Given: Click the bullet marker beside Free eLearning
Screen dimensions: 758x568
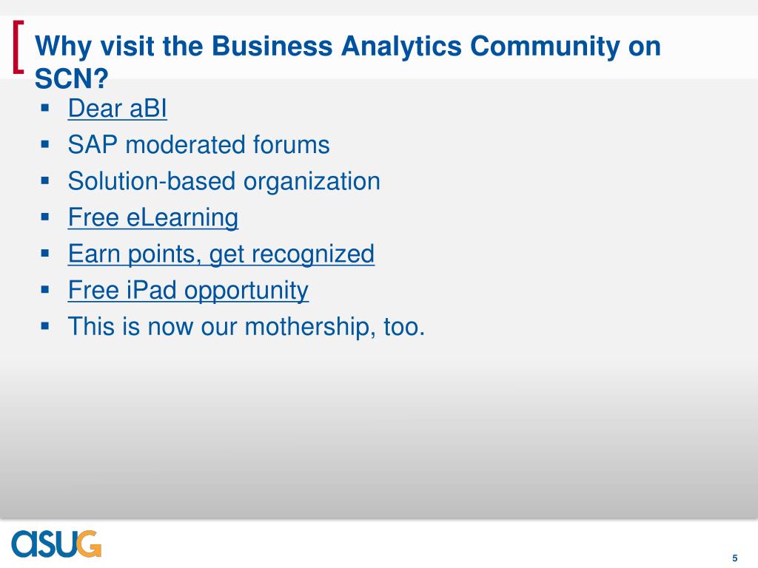Looking at the screenshot, I should click(45, 217).
